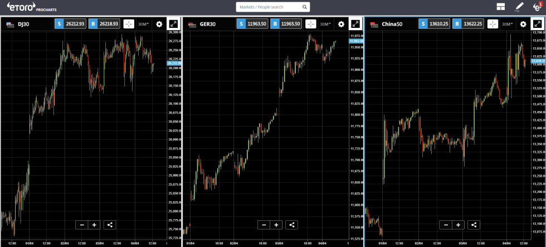Click Sell button at 26212.93 for DJ30
The image size is (546, 247).
pos(70,24)
